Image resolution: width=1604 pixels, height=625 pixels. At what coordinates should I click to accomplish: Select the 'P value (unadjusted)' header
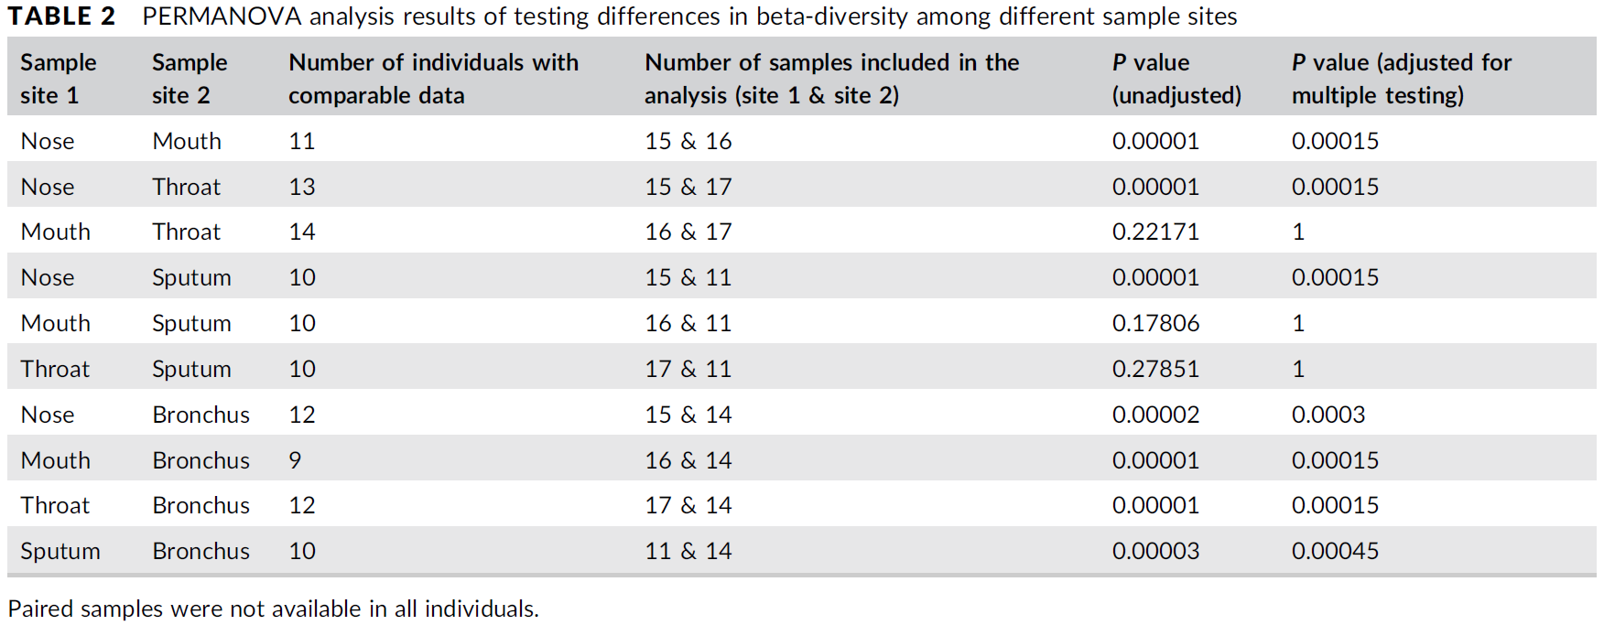[x=1176, y=79]
